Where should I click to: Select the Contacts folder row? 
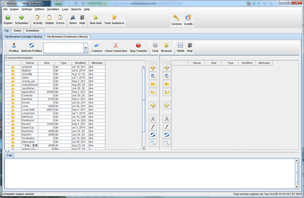[x=55, y=95]
